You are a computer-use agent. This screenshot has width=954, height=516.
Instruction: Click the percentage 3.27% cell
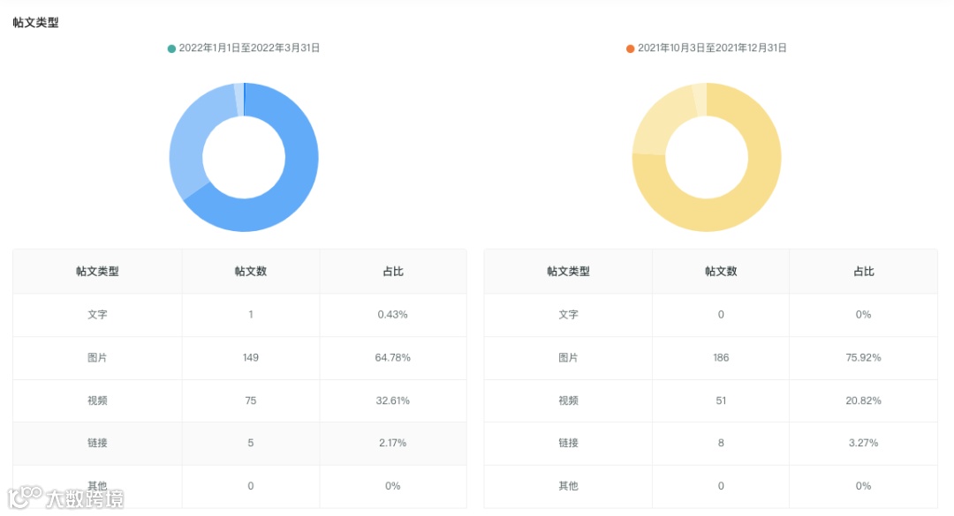pos(863,443)
